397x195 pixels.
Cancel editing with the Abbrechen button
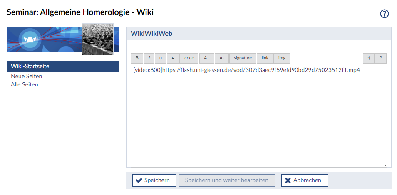pyautogui.click(x=304, y=180)
